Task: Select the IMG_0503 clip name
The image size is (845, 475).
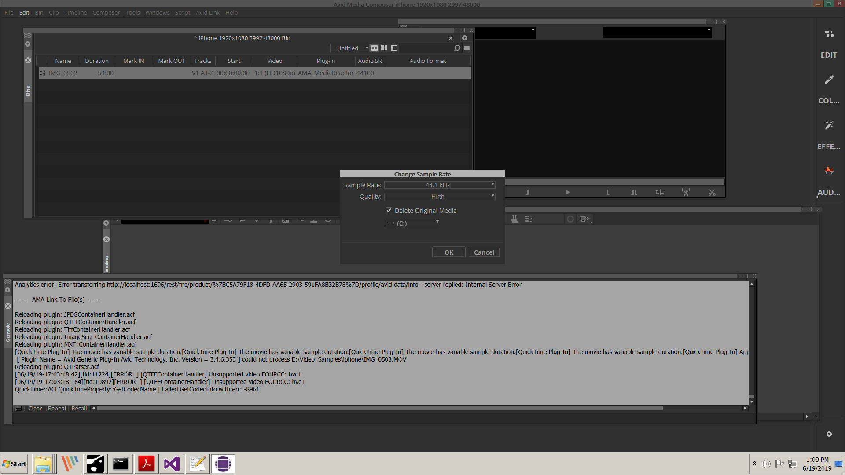Action: click(63, 73)
